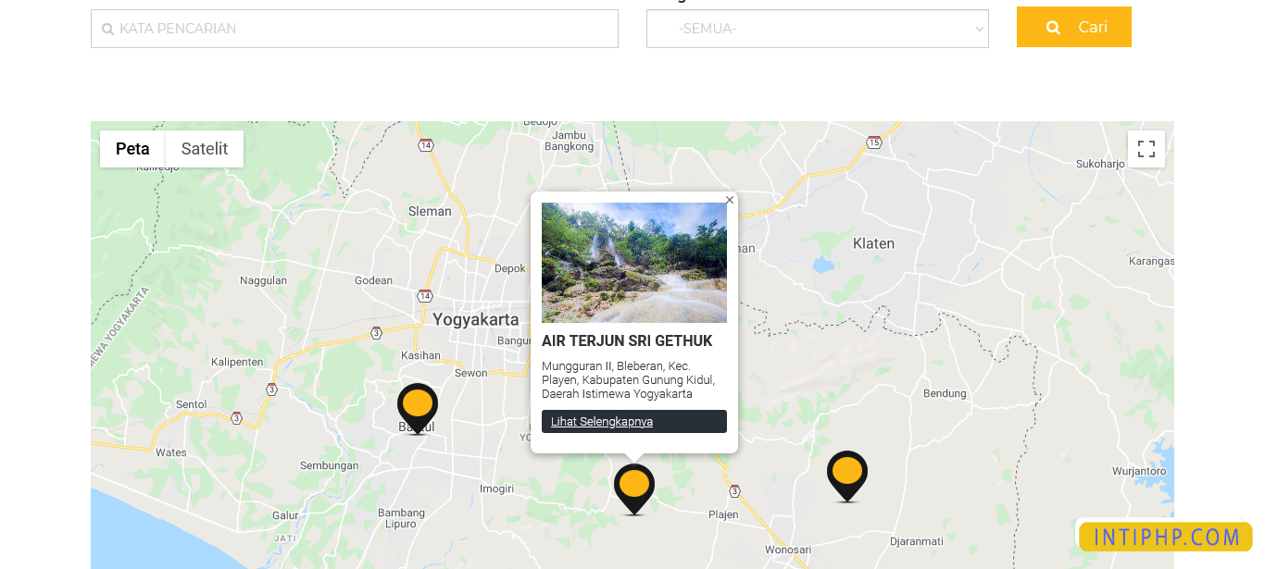
Task: Click the fullscreen icon on the map
Action: pos(1146,149)
